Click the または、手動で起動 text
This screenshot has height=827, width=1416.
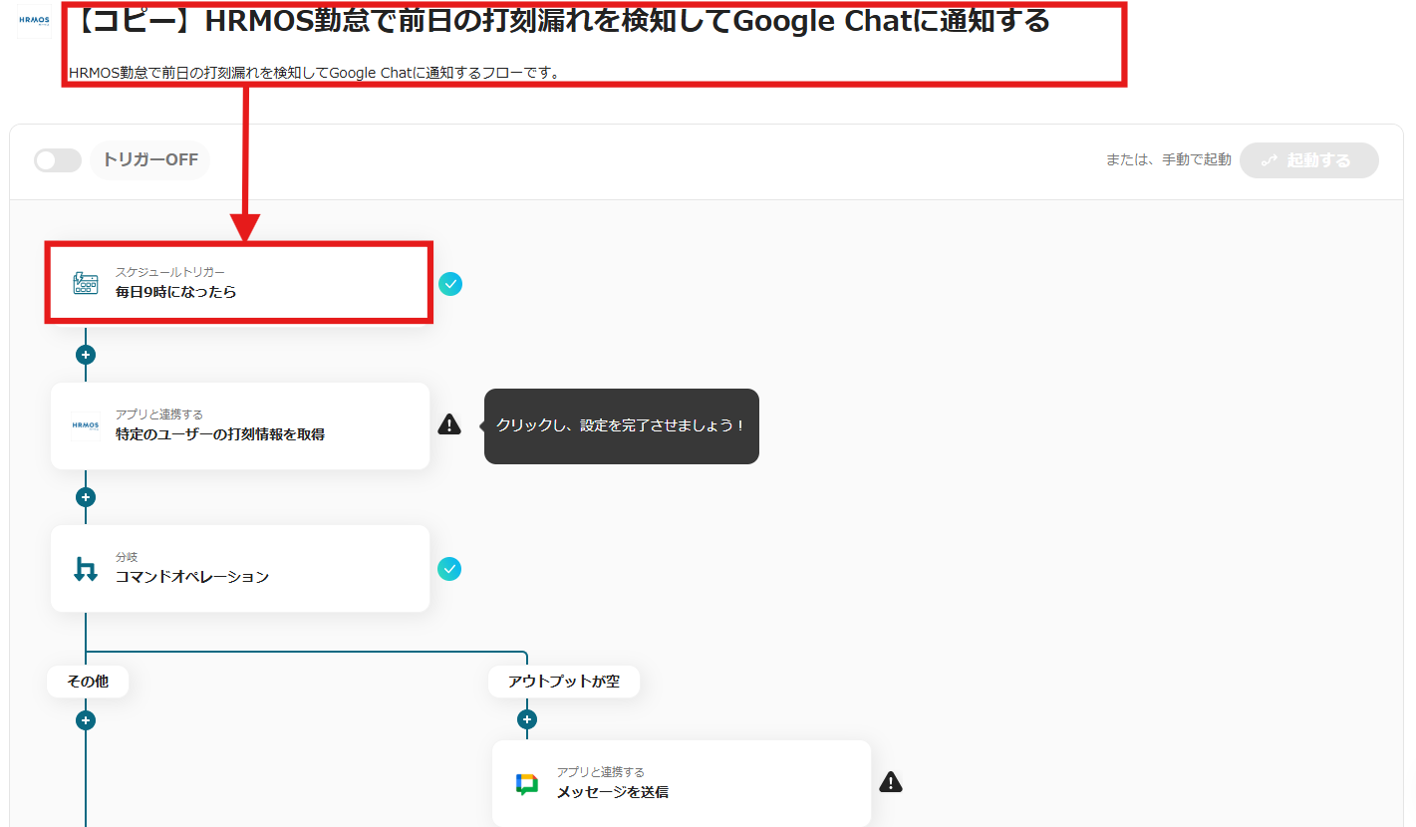(x=1168, y=160)
